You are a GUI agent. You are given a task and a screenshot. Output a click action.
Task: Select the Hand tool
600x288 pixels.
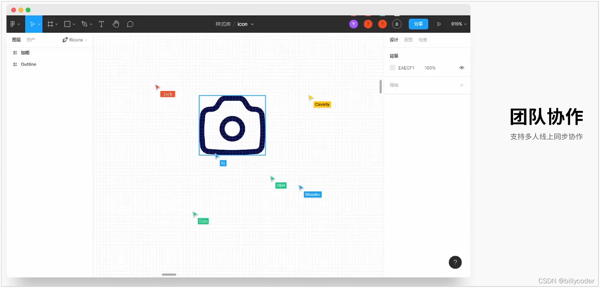pyautogui.click(x=116, y=24)
